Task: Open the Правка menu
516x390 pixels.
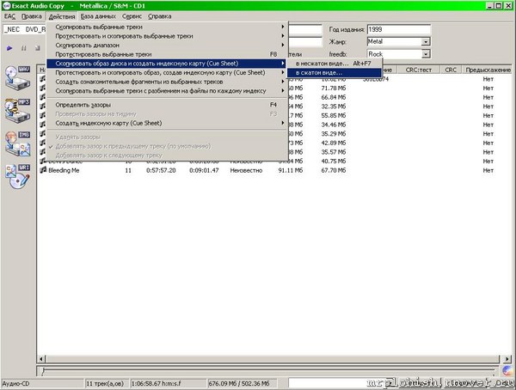Action: (32, 16)
